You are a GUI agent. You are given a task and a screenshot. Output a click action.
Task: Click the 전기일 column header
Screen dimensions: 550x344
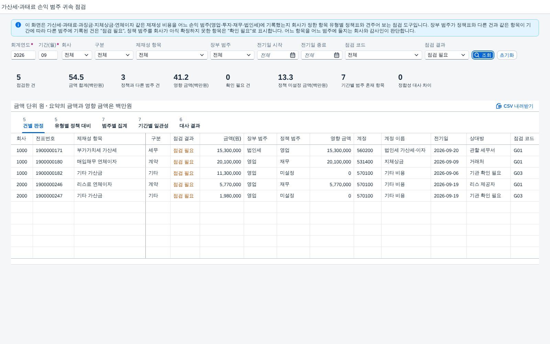click(x=449, y=139)
